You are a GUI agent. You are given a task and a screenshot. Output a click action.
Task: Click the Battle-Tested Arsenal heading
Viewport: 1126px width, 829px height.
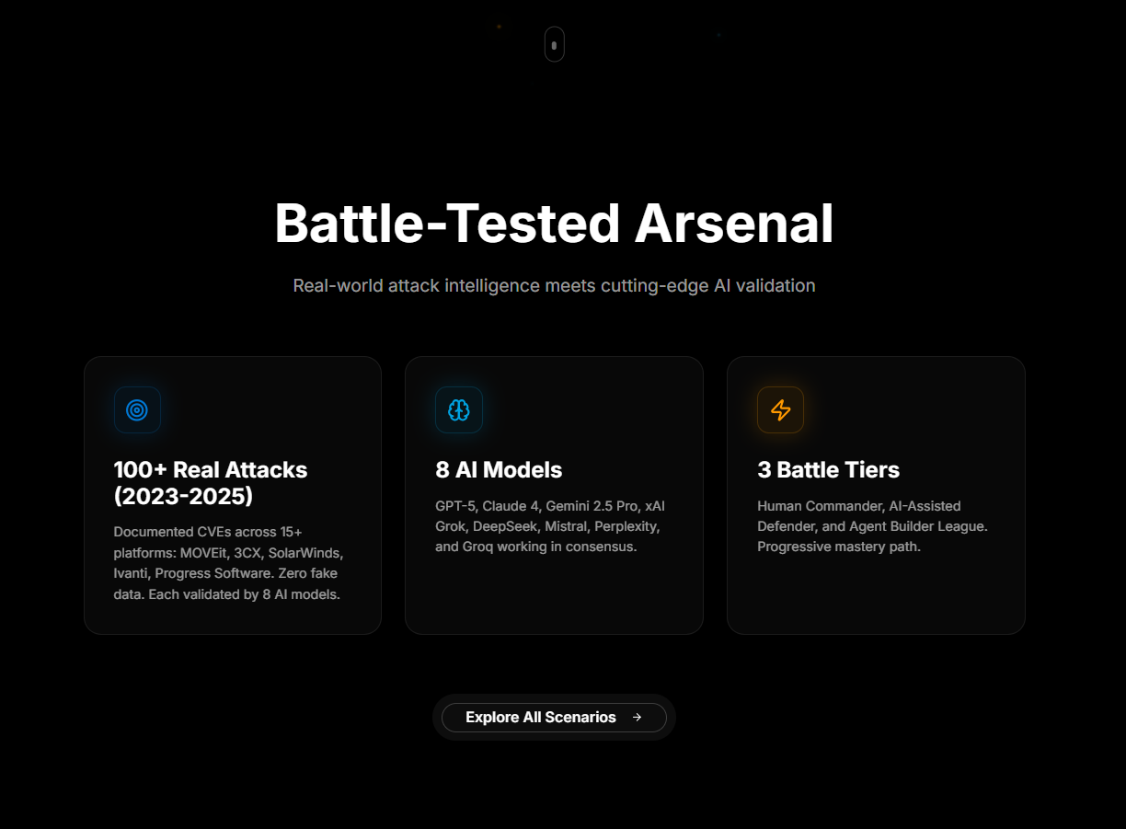coord(554,223)
